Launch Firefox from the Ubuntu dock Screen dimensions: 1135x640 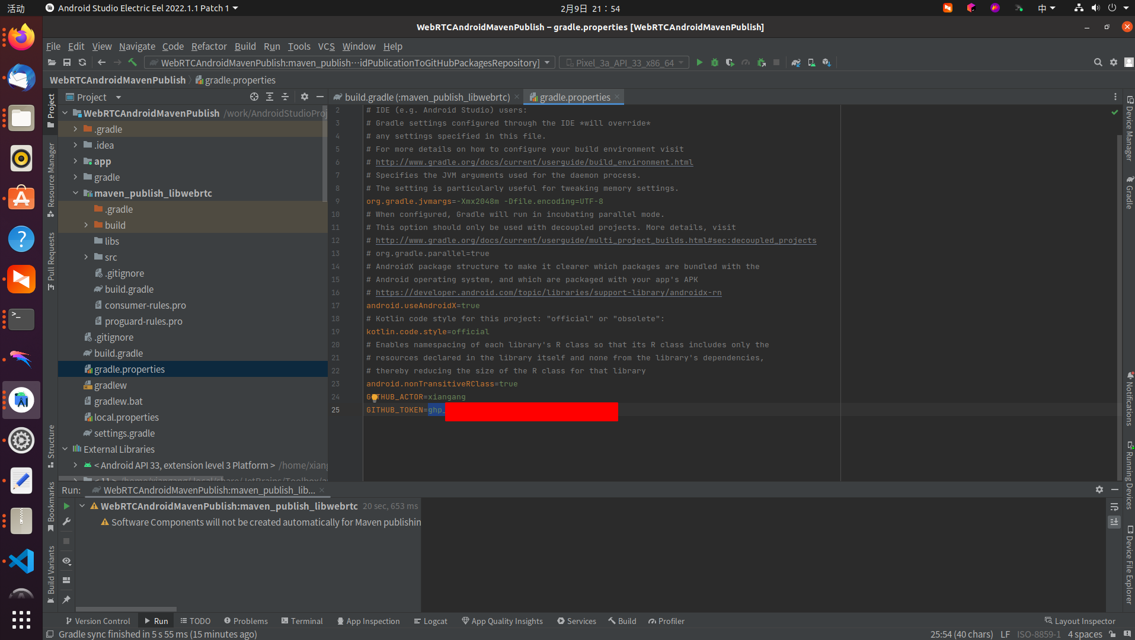point(21,38)
